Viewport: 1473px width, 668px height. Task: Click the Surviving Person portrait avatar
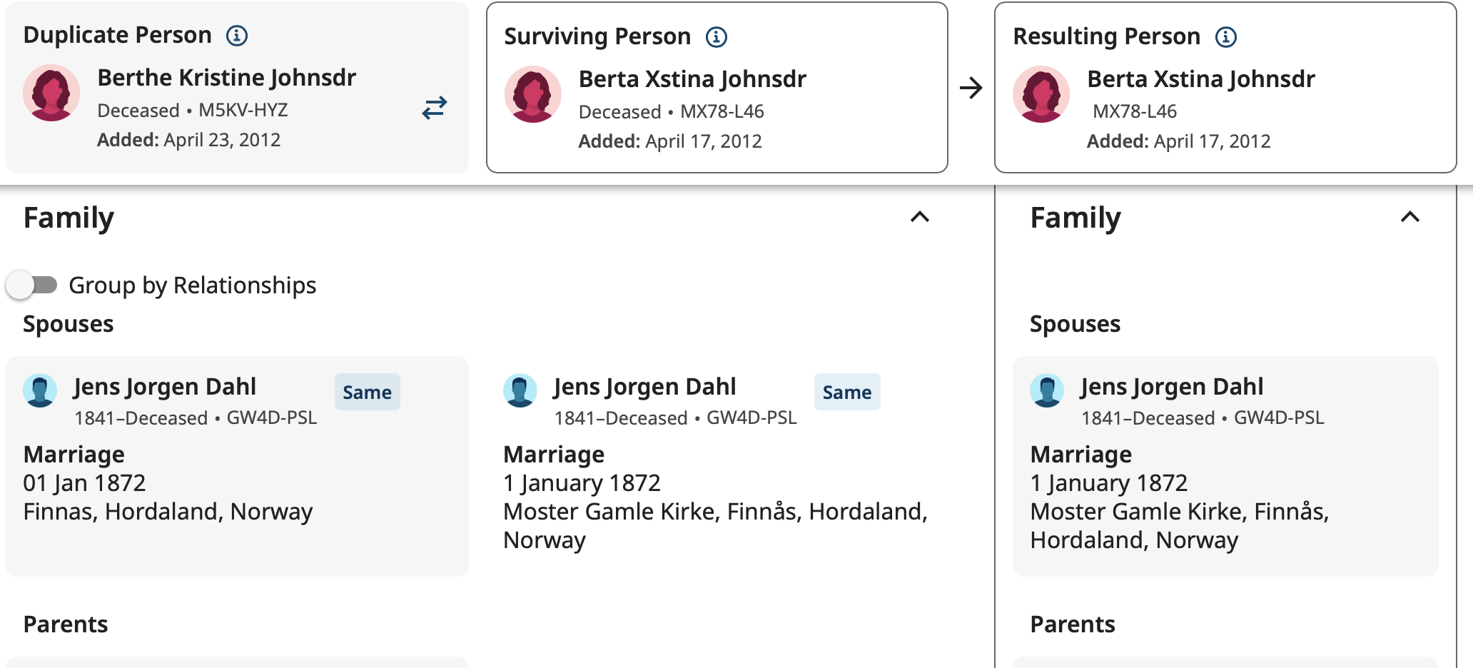[x=532, y=94]
